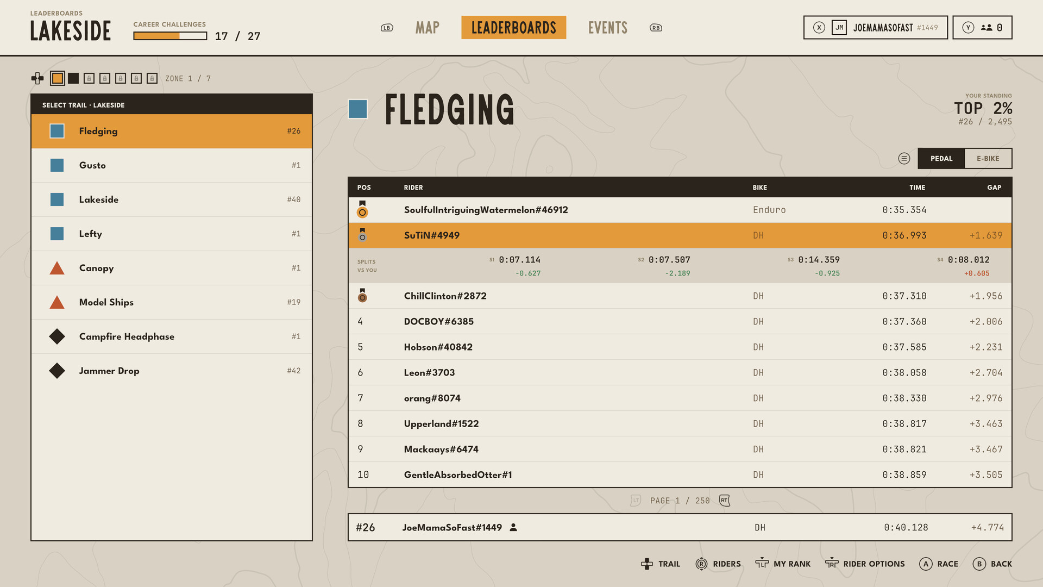The width and height of the screenshot is (1043, 587).
Task: Open the Events tab
Action: (608, 28)
